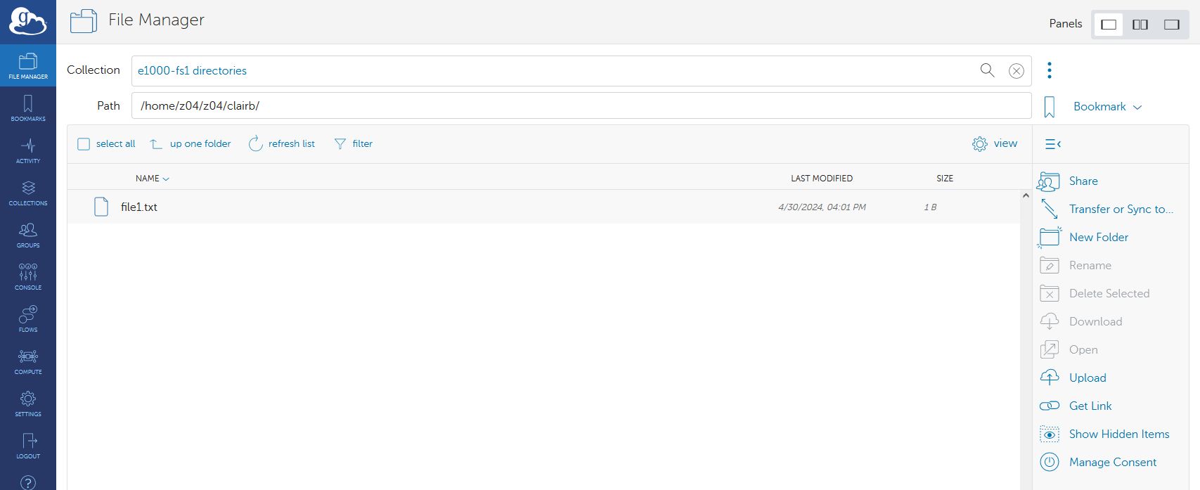Toggle Show Hidden Items

tap(1118, 434)
